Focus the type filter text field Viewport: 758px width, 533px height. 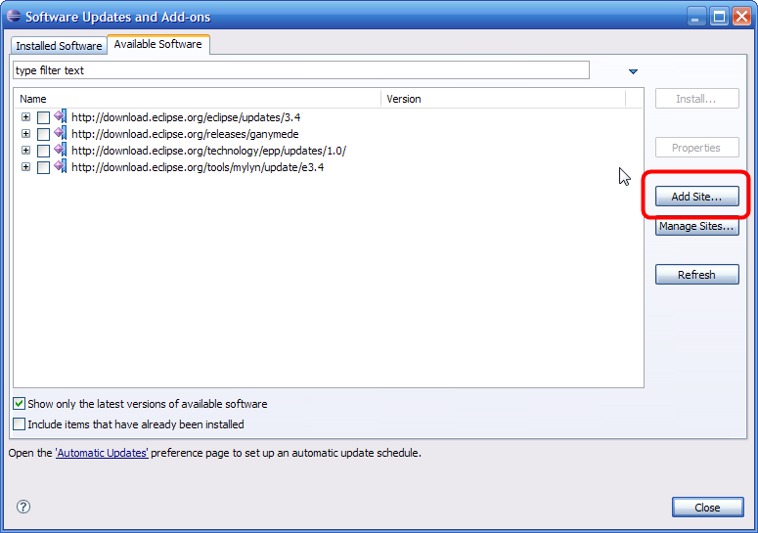coord(301,70)
